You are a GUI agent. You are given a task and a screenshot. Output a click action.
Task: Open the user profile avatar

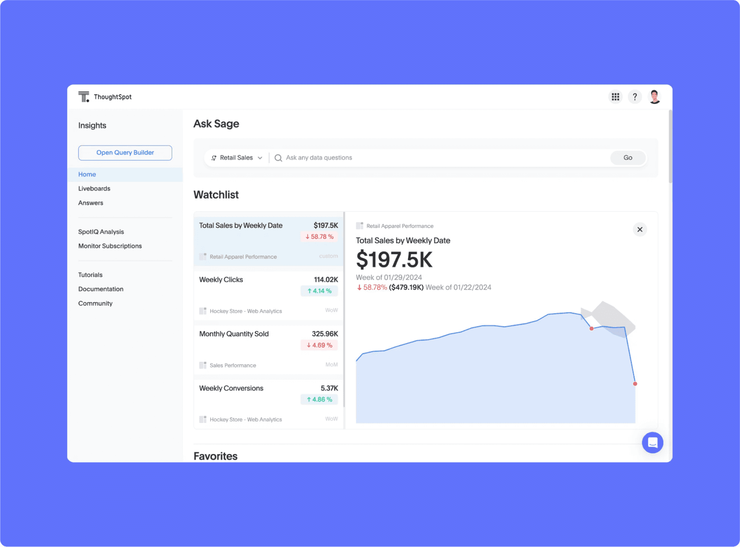[654, 97]
